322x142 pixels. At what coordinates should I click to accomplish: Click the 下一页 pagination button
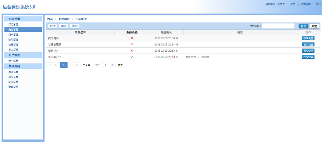tap(74, 65)
